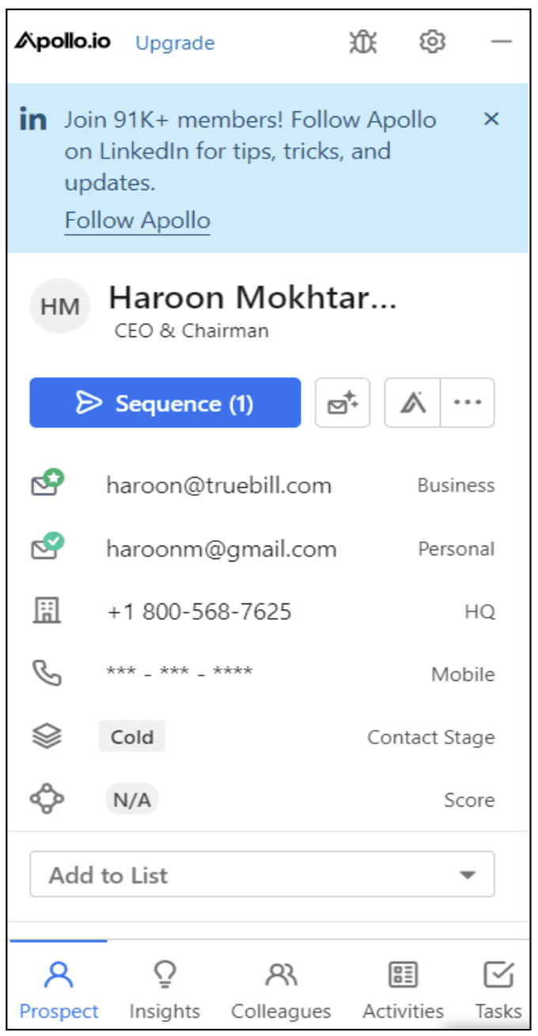Switch to the Tasks tab

(x=498, y=989)
